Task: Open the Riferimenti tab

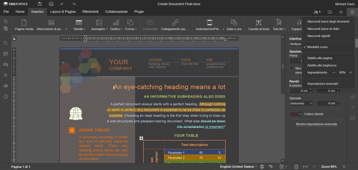Action: coord(90,12)
